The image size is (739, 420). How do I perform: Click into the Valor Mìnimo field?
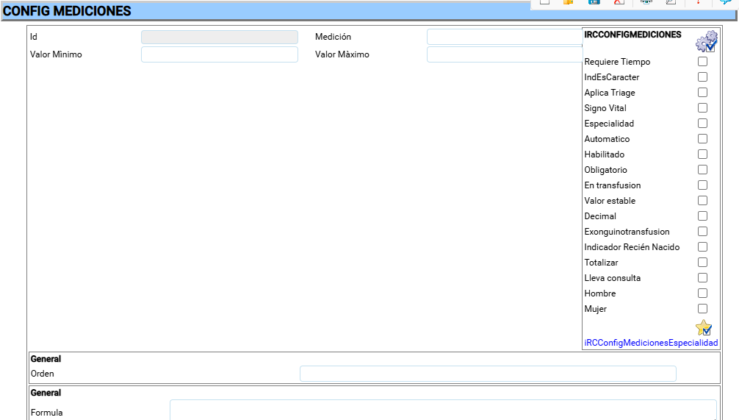click(220, 54)
